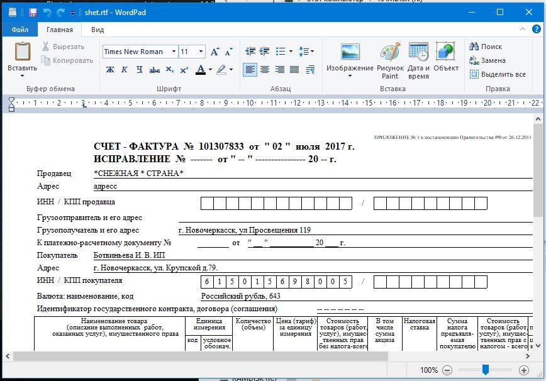Click the Undo arrow in quick access toolbar

tap(47, 13)
